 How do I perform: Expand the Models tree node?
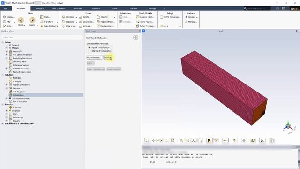7,48
